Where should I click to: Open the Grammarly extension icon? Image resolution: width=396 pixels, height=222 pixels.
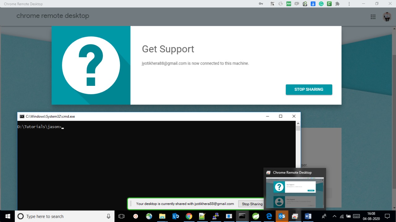tap(321, 4)
